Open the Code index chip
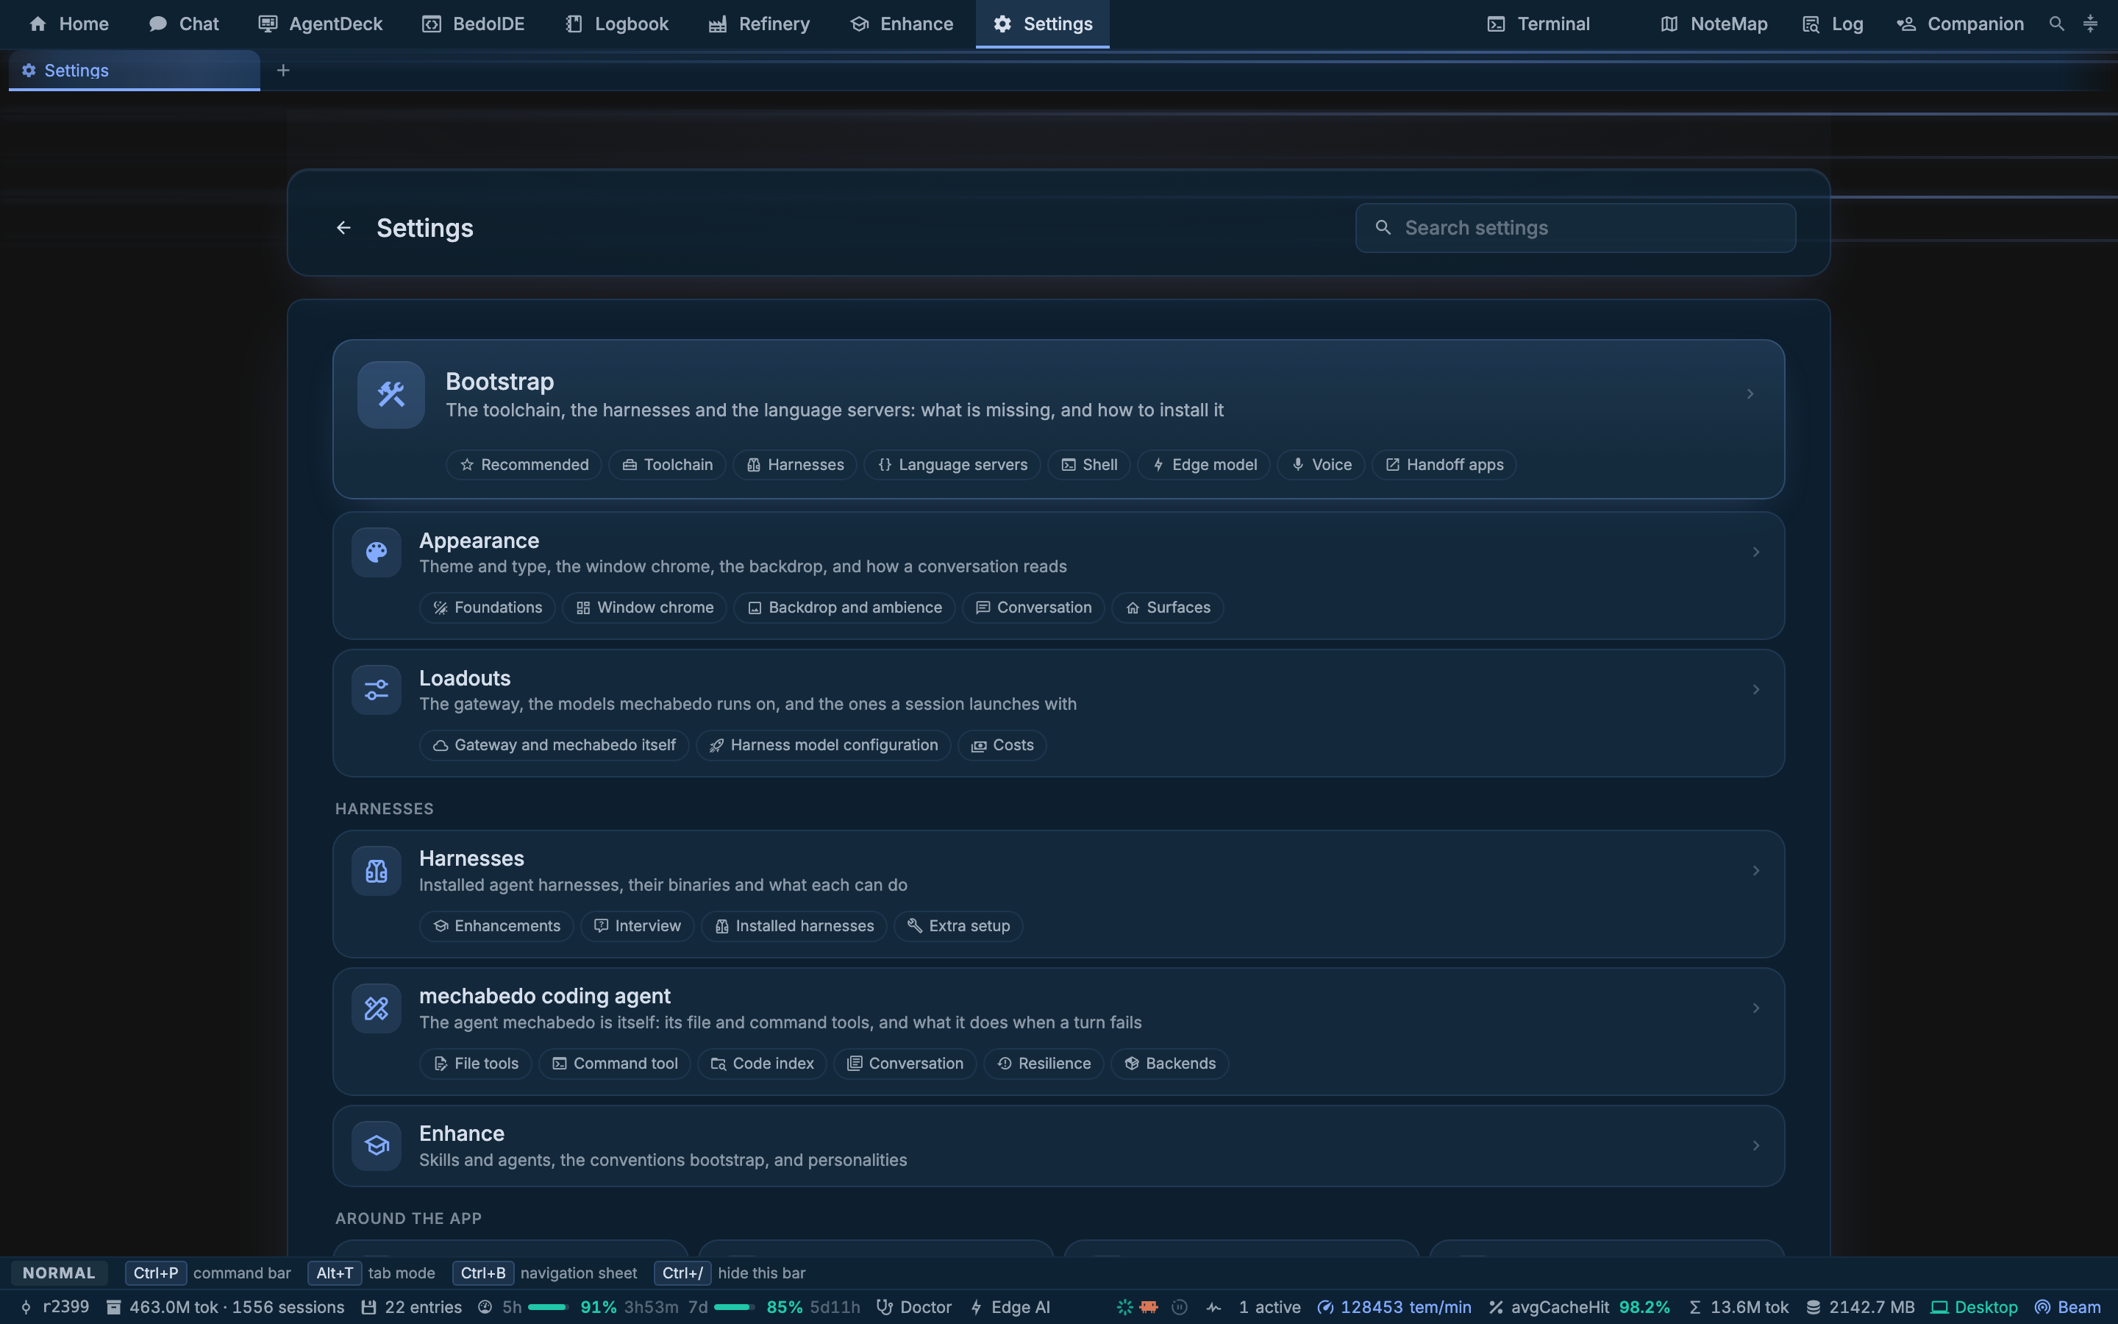This screenshot has width=2118, height=1324. [x=763, y=1063]
